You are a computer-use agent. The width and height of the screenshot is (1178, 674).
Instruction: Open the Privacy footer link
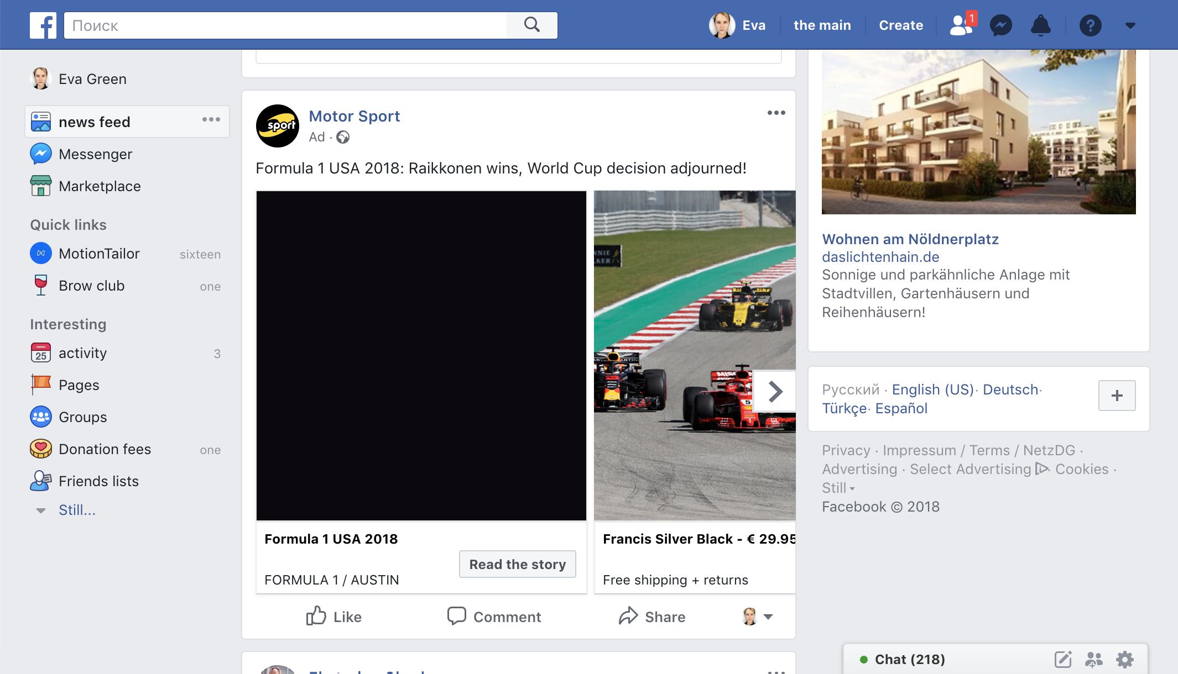[x=846, y=450]
